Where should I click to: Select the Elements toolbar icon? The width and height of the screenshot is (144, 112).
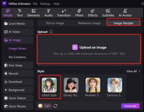(34, 13)
